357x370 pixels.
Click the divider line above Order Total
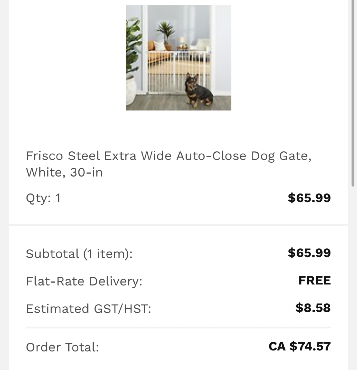(x=178, y=328)
